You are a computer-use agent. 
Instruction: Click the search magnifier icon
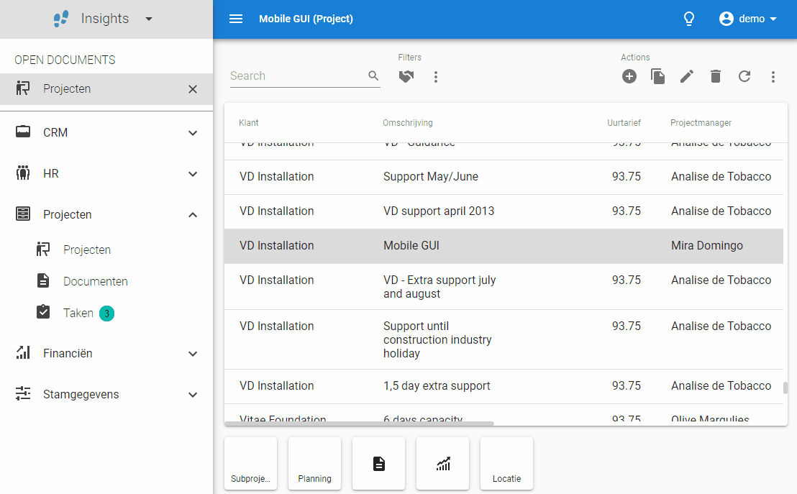[373, 76]
